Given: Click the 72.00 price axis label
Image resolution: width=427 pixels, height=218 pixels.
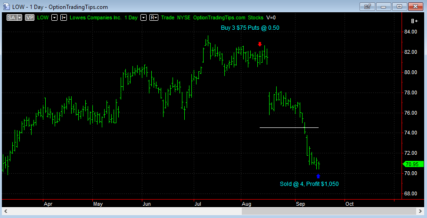Looking at the screenshot, I should (411, 153).
